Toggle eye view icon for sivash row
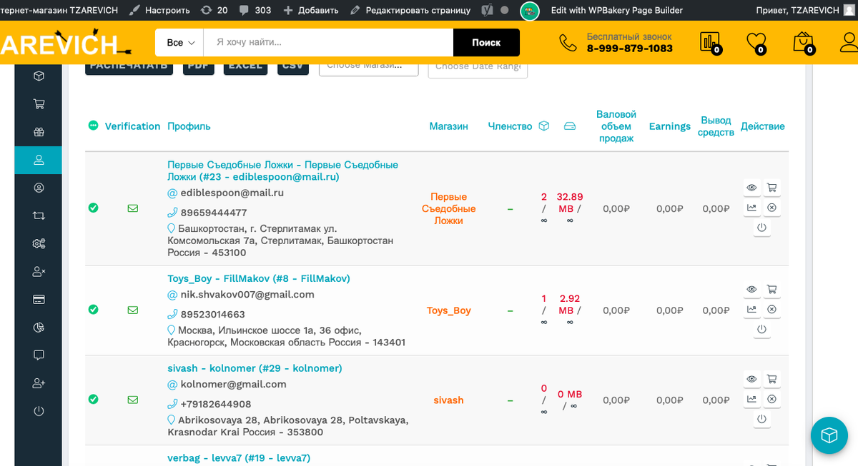 point(751,379)
